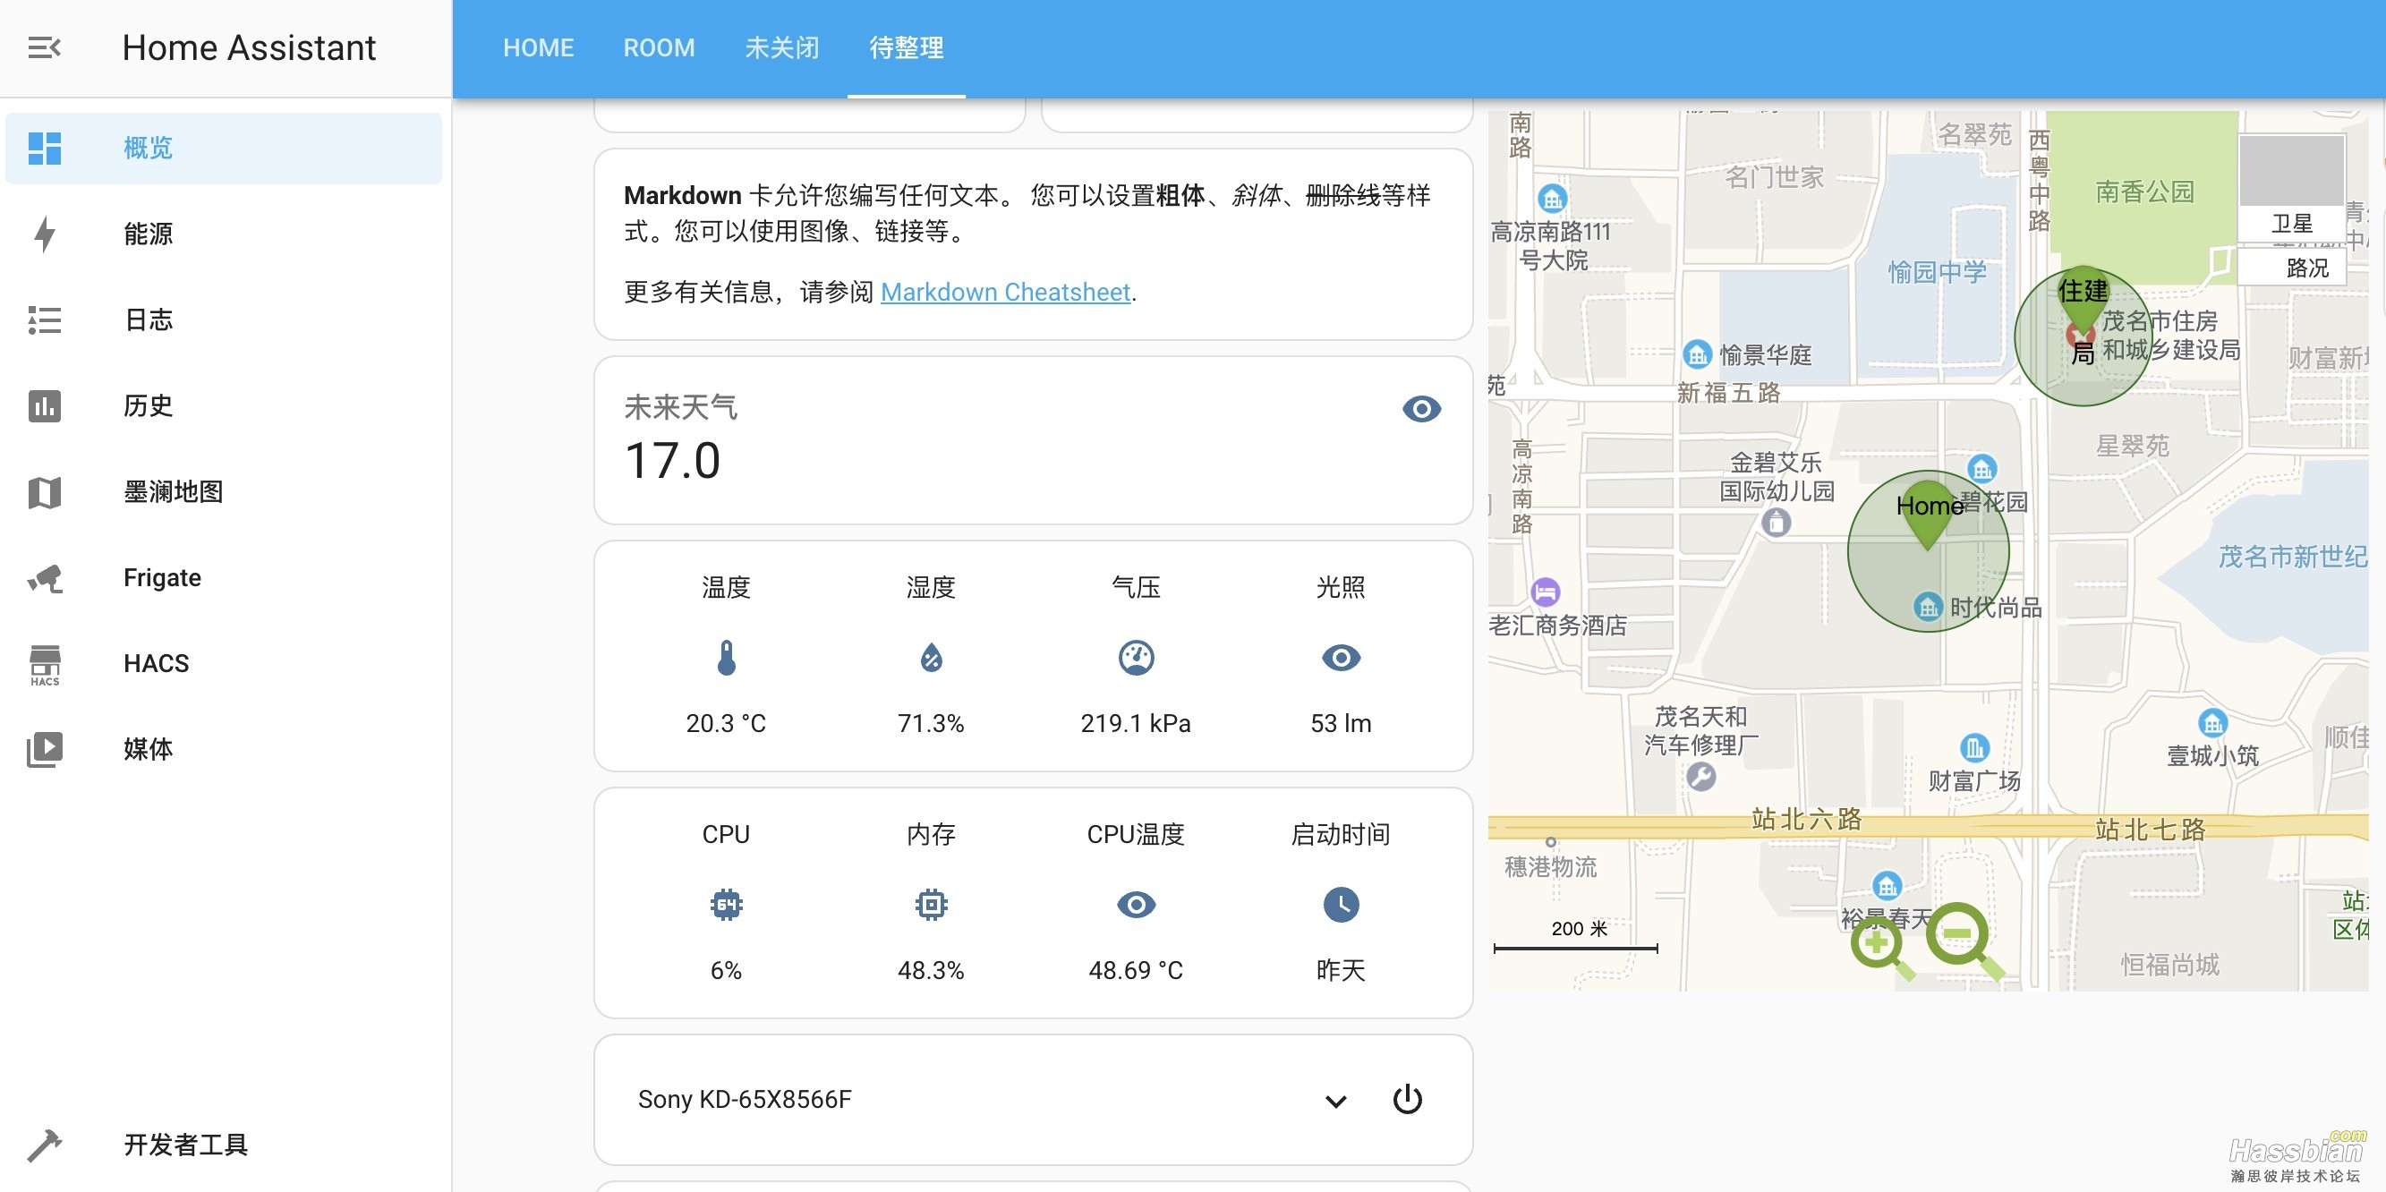
Task: Click the 未来天气 eye icon
Action: click(1421, 408)
